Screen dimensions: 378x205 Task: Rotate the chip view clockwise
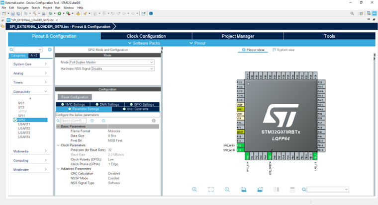[x=244, y=190]
